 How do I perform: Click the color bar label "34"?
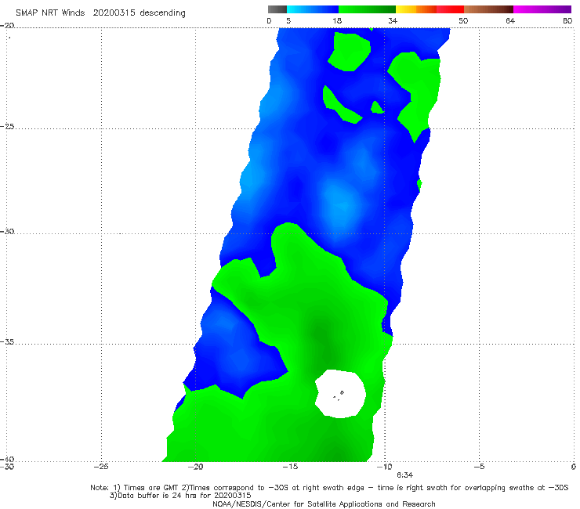[x=393, y=20]
